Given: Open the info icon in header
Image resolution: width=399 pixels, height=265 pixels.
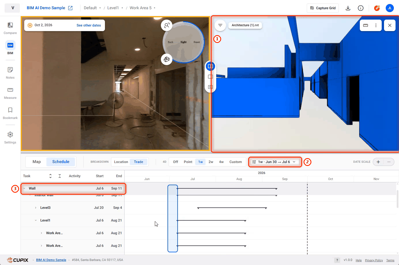Looking at the screenshot, I should tap(361, 8).
